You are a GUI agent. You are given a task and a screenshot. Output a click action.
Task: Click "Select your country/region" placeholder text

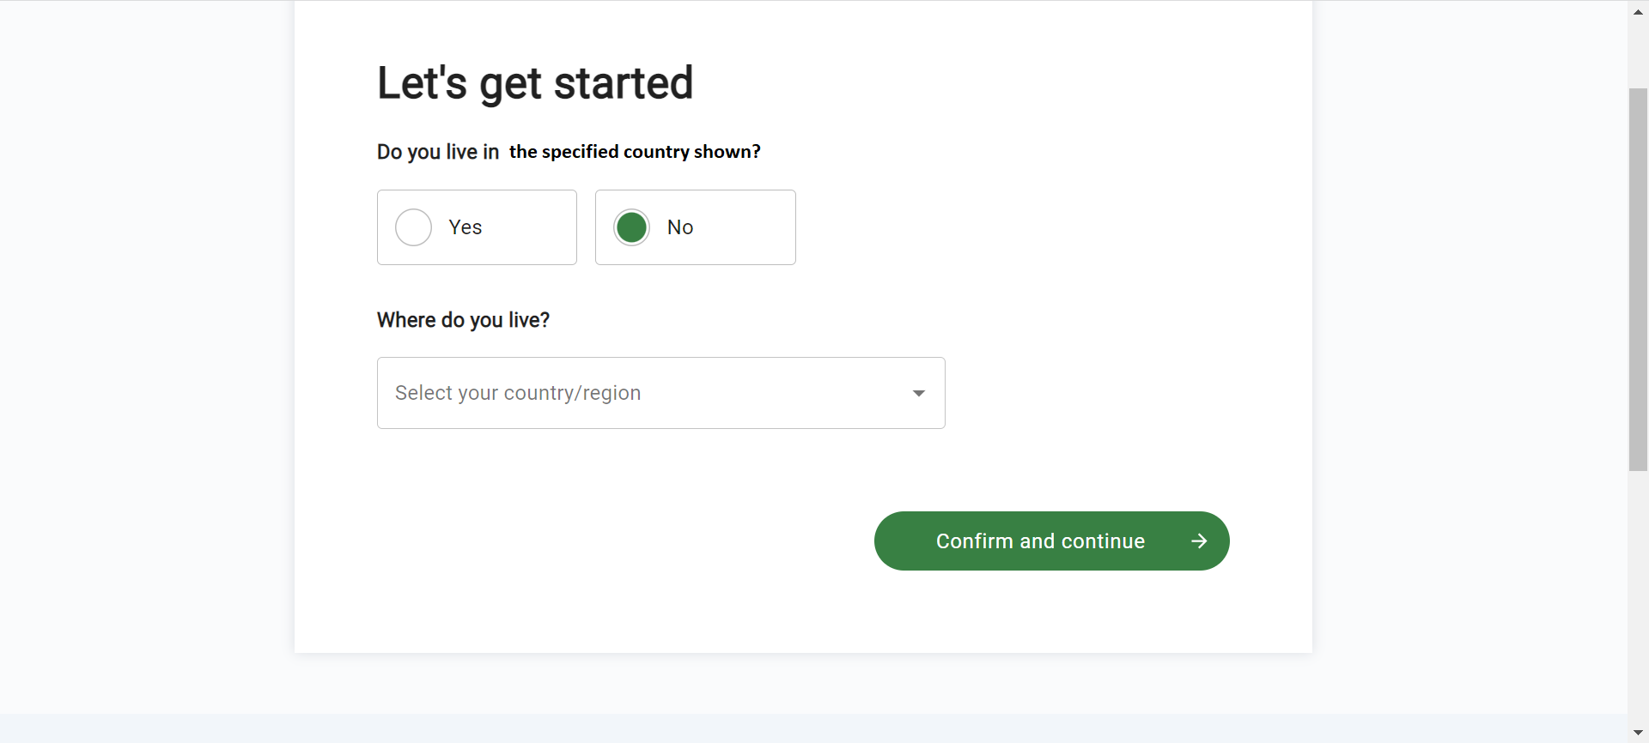517,393
